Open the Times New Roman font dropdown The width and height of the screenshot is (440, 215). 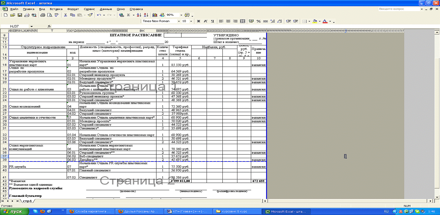click(178, 21)
